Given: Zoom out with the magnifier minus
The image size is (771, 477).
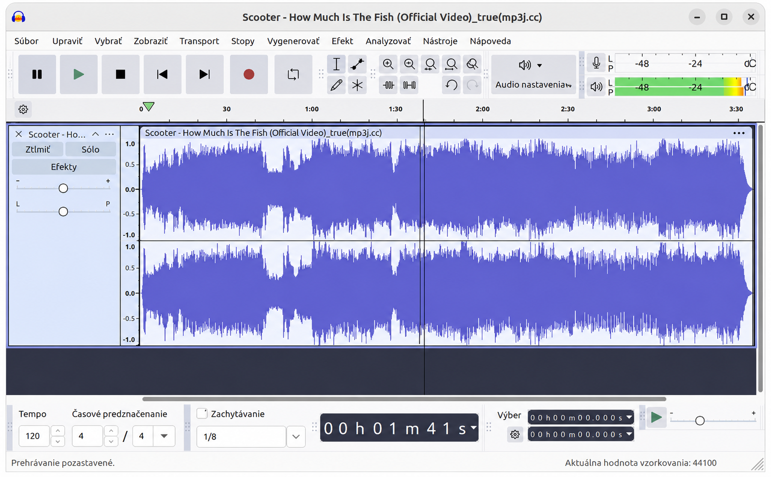Looking at the screenshot, I should click(x=409, y=64).
